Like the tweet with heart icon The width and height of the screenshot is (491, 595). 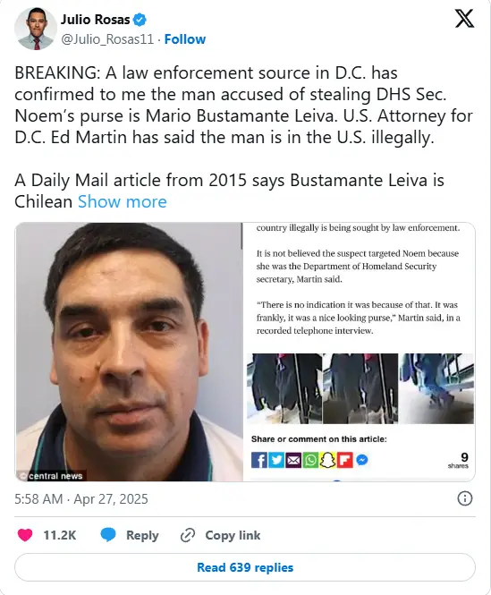tap(25, 535)
